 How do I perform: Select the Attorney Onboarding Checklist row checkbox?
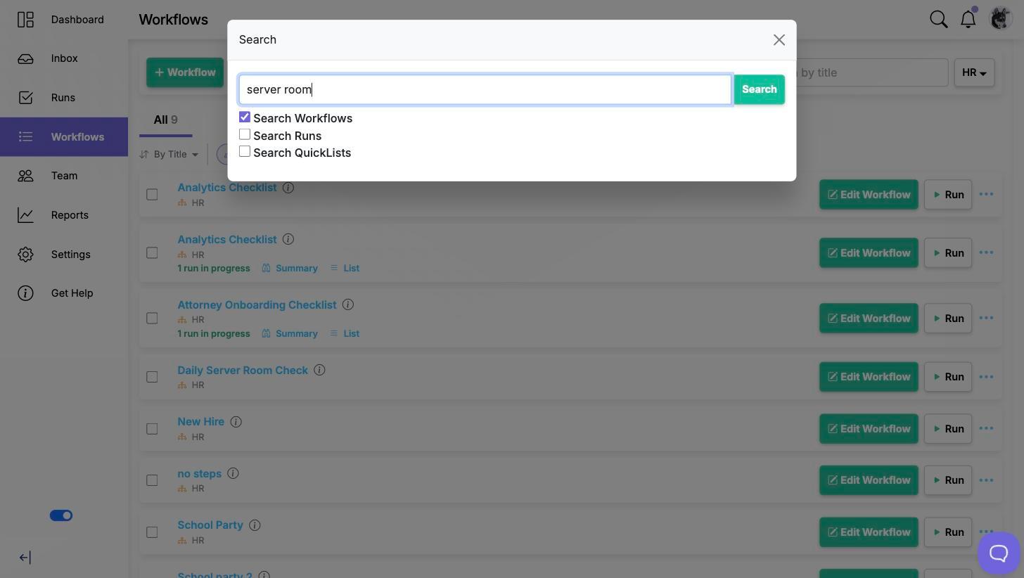tap(152, 318)
